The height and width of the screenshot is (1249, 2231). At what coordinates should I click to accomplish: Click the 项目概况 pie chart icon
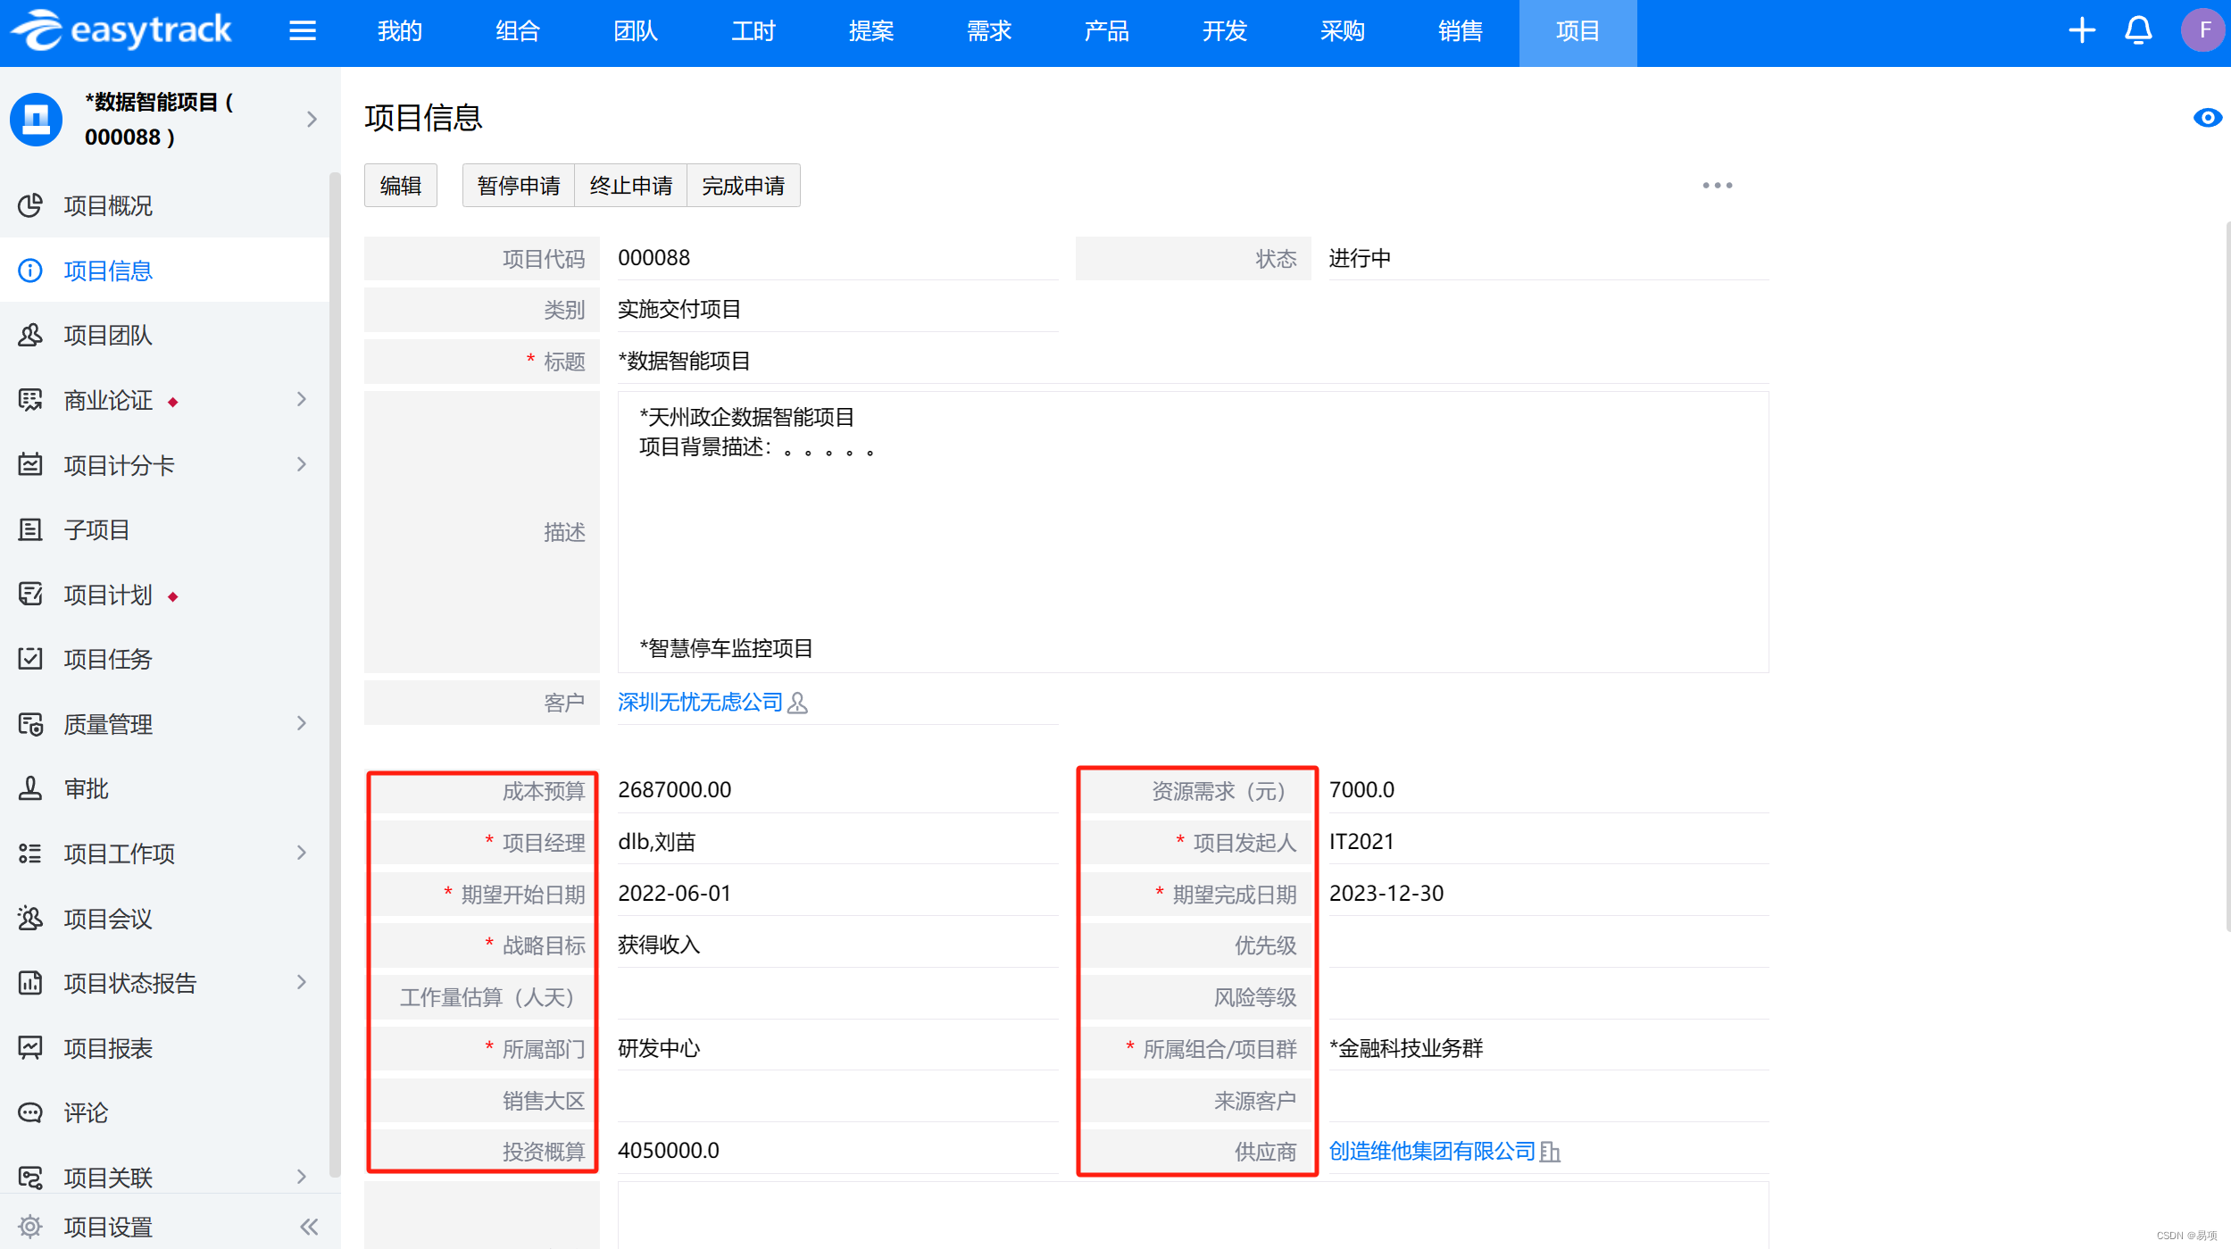pos(30,205)
